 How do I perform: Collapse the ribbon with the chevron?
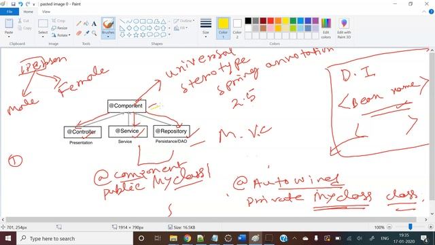pyautogui.click(x=424, y=12)
